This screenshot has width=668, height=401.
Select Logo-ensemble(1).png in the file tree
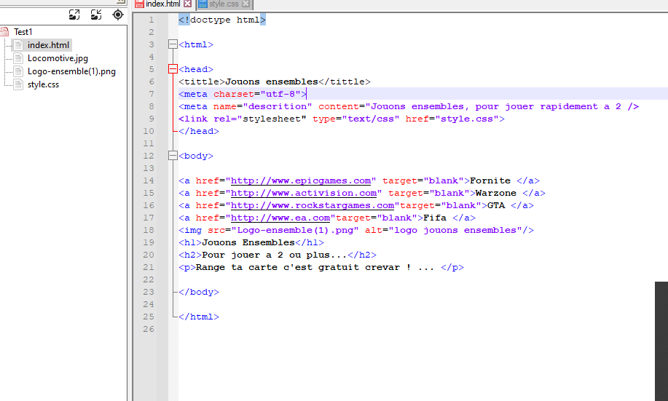tap(71, 71)
